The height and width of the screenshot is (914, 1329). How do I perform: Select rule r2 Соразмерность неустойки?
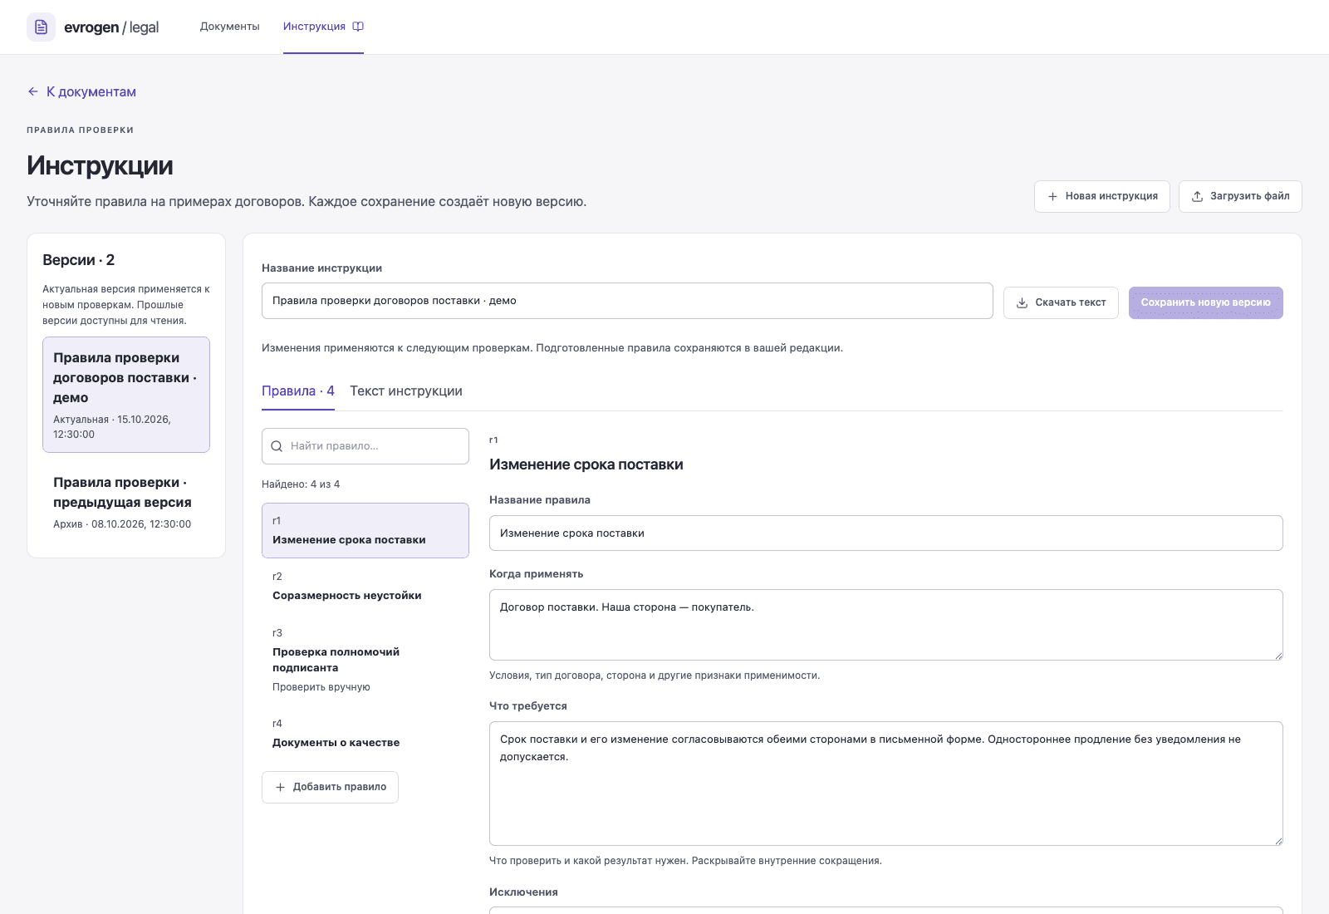(x=365, y=586)
